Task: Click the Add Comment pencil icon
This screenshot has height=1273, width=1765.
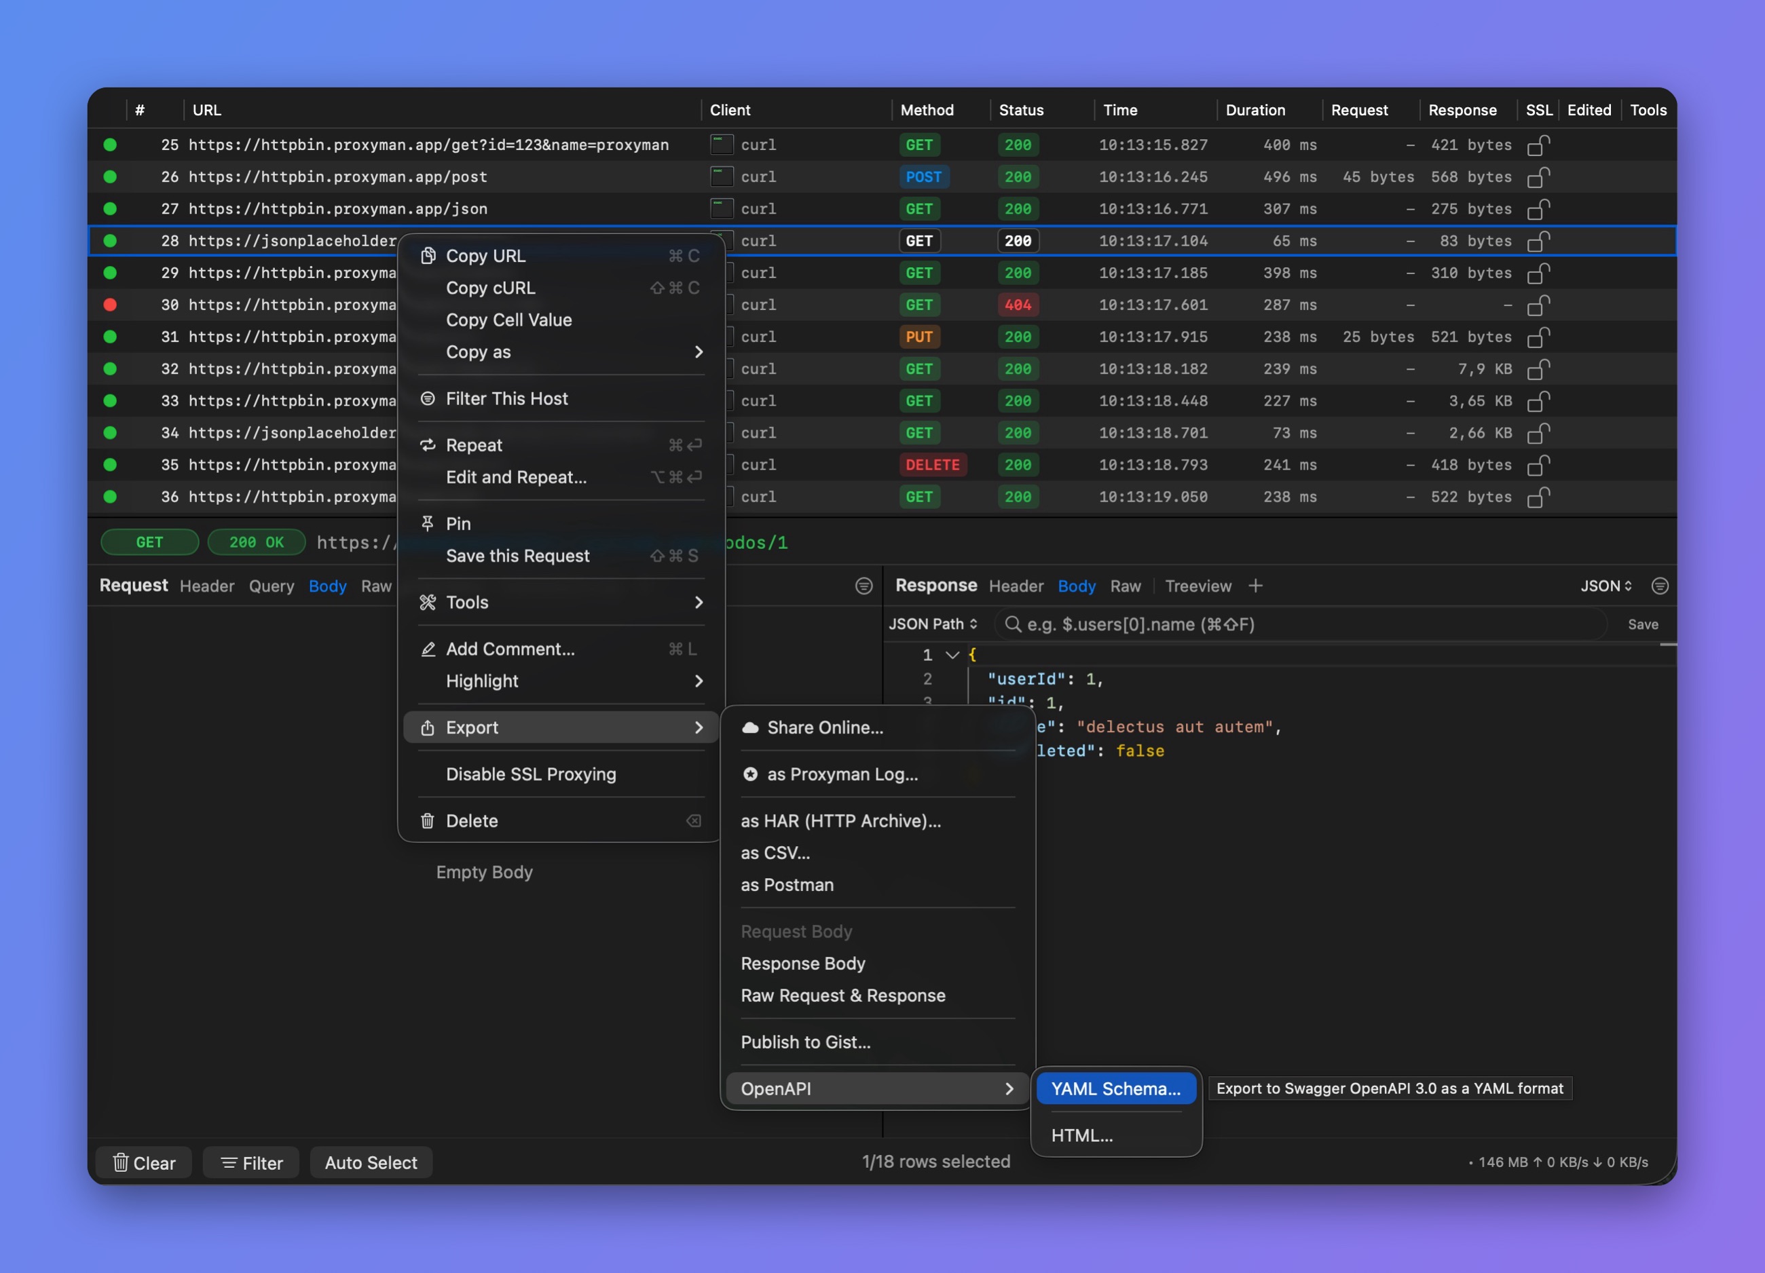Action: 427,649
